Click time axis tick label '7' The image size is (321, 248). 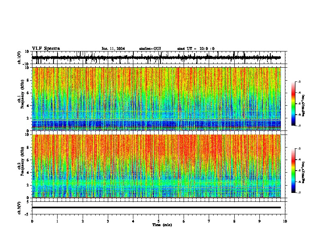[x=209, y=221]
